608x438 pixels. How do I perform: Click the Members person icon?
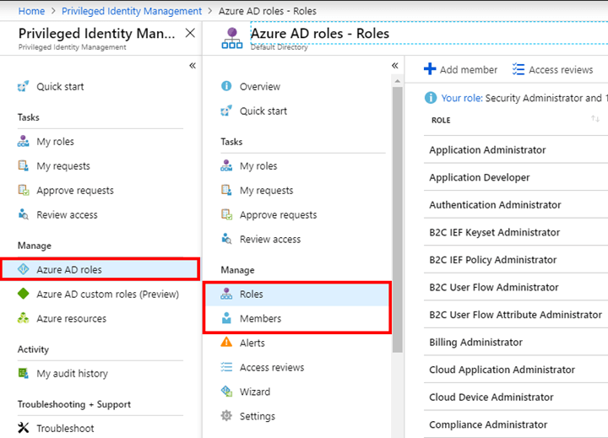click(226, 318)
